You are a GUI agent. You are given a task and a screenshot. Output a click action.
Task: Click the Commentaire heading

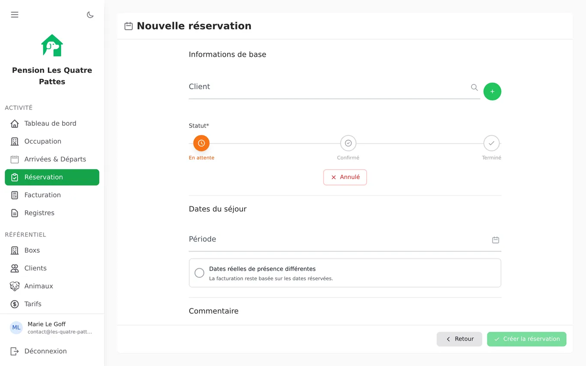[x=214, y=311]
